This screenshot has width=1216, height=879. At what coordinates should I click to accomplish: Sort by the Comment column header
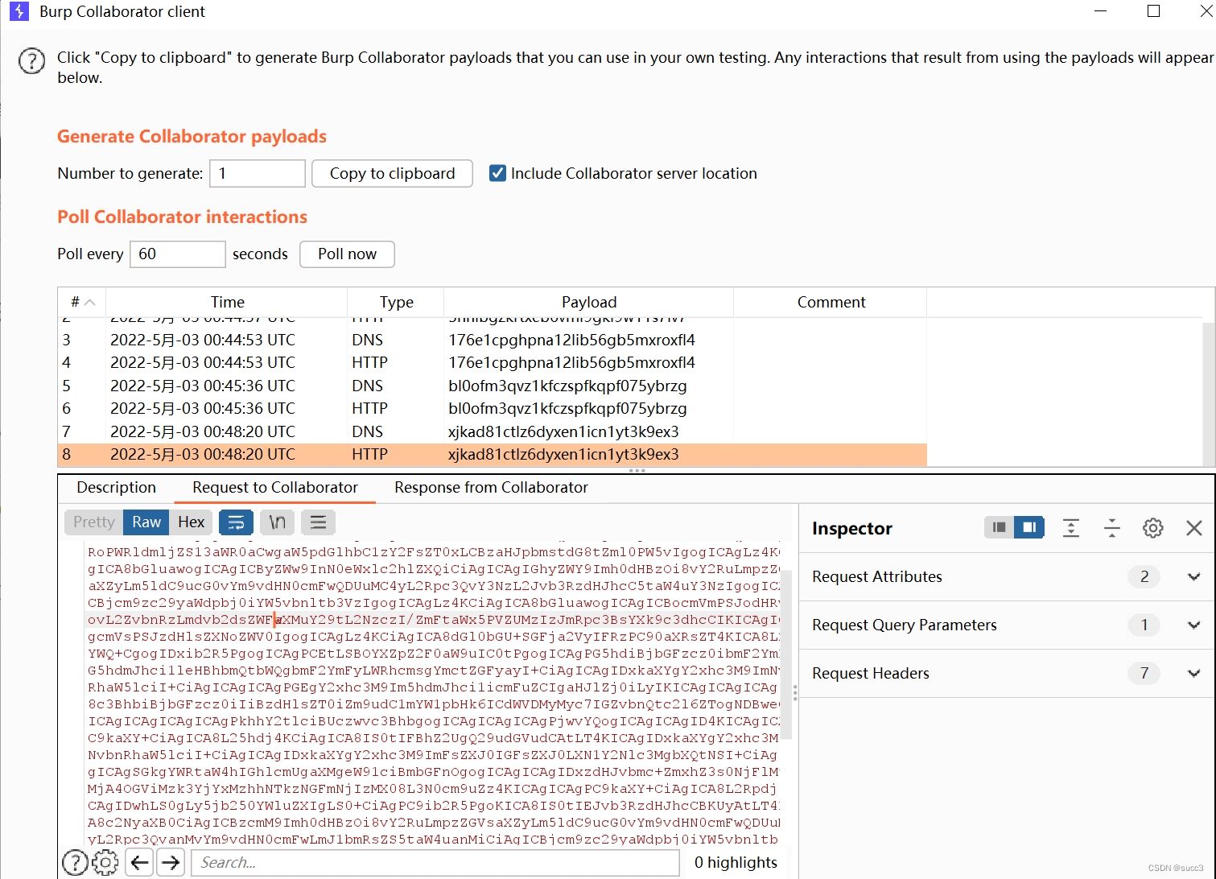831,302
